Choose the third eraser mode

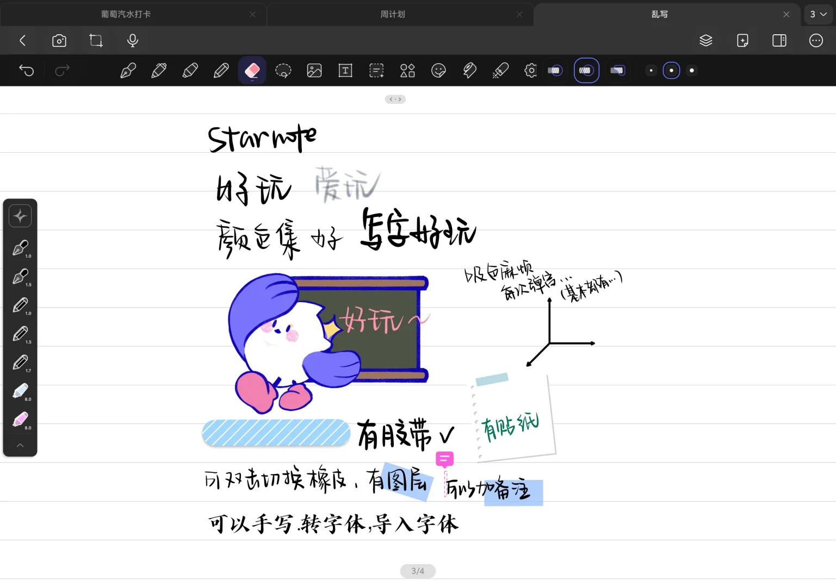[x=618, y=70]
